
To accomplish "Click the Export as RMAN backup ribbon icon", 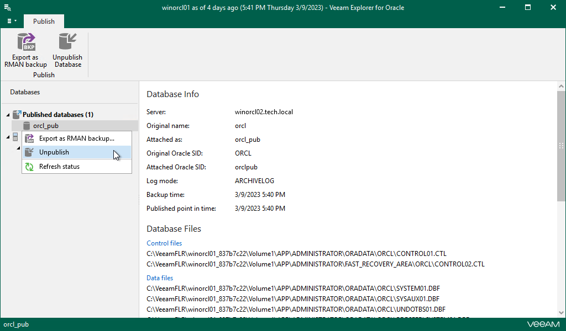I will pos(25,41).
